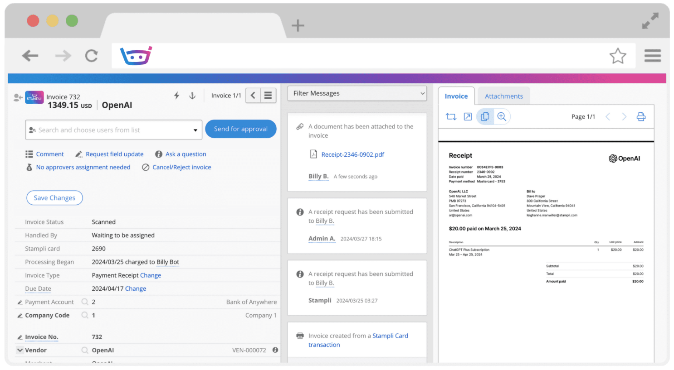Click the Comment link

point(50,154)
